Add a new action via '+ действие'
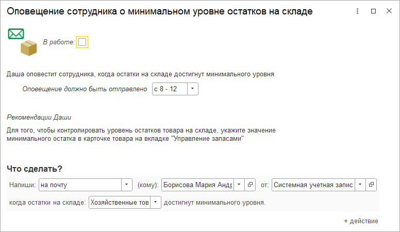The width and height of the screenshot is (400, 232). 361,221
